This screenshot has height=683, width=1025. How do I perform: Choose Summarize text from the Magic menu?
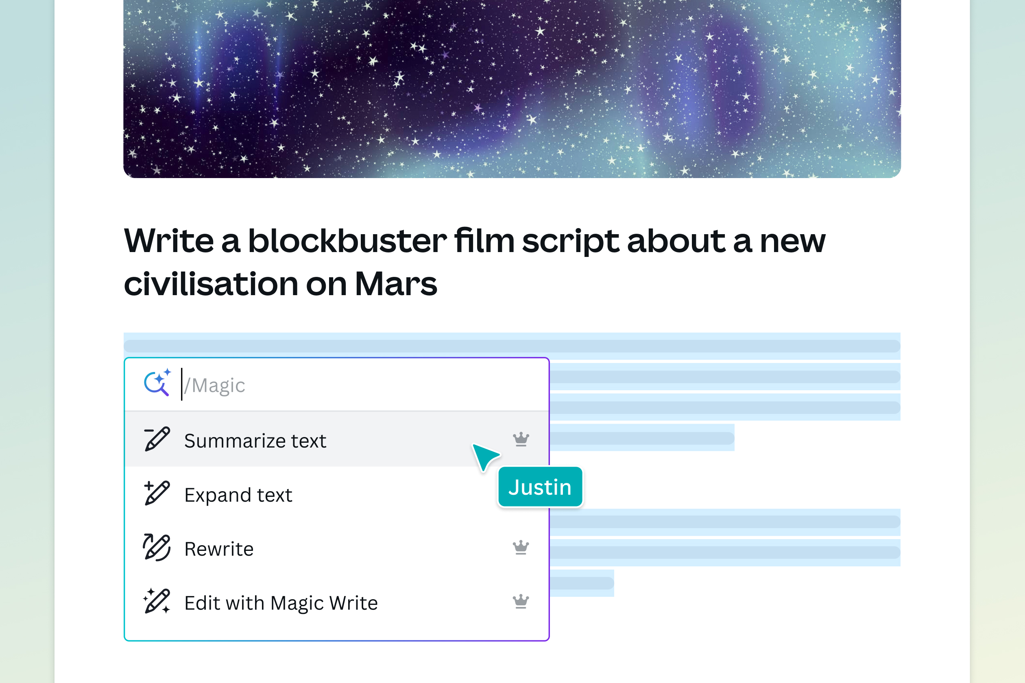(x=255, y=440)
